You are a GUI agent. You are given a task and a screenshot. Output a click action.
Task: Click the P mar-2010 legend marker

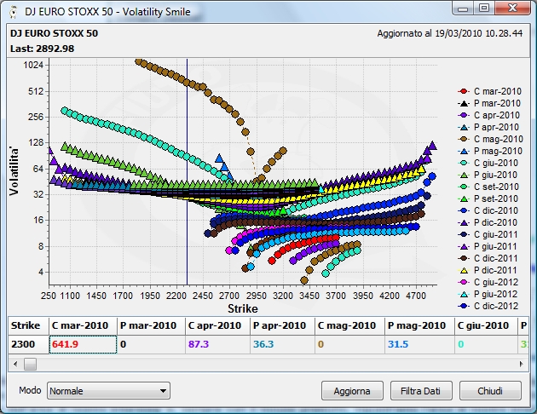[464, 103]
